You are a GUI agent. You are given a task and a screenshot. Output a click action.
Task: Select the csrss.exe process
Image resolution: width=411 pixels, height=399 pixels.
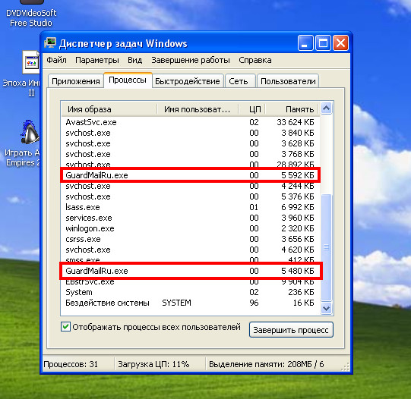(191, 239)
